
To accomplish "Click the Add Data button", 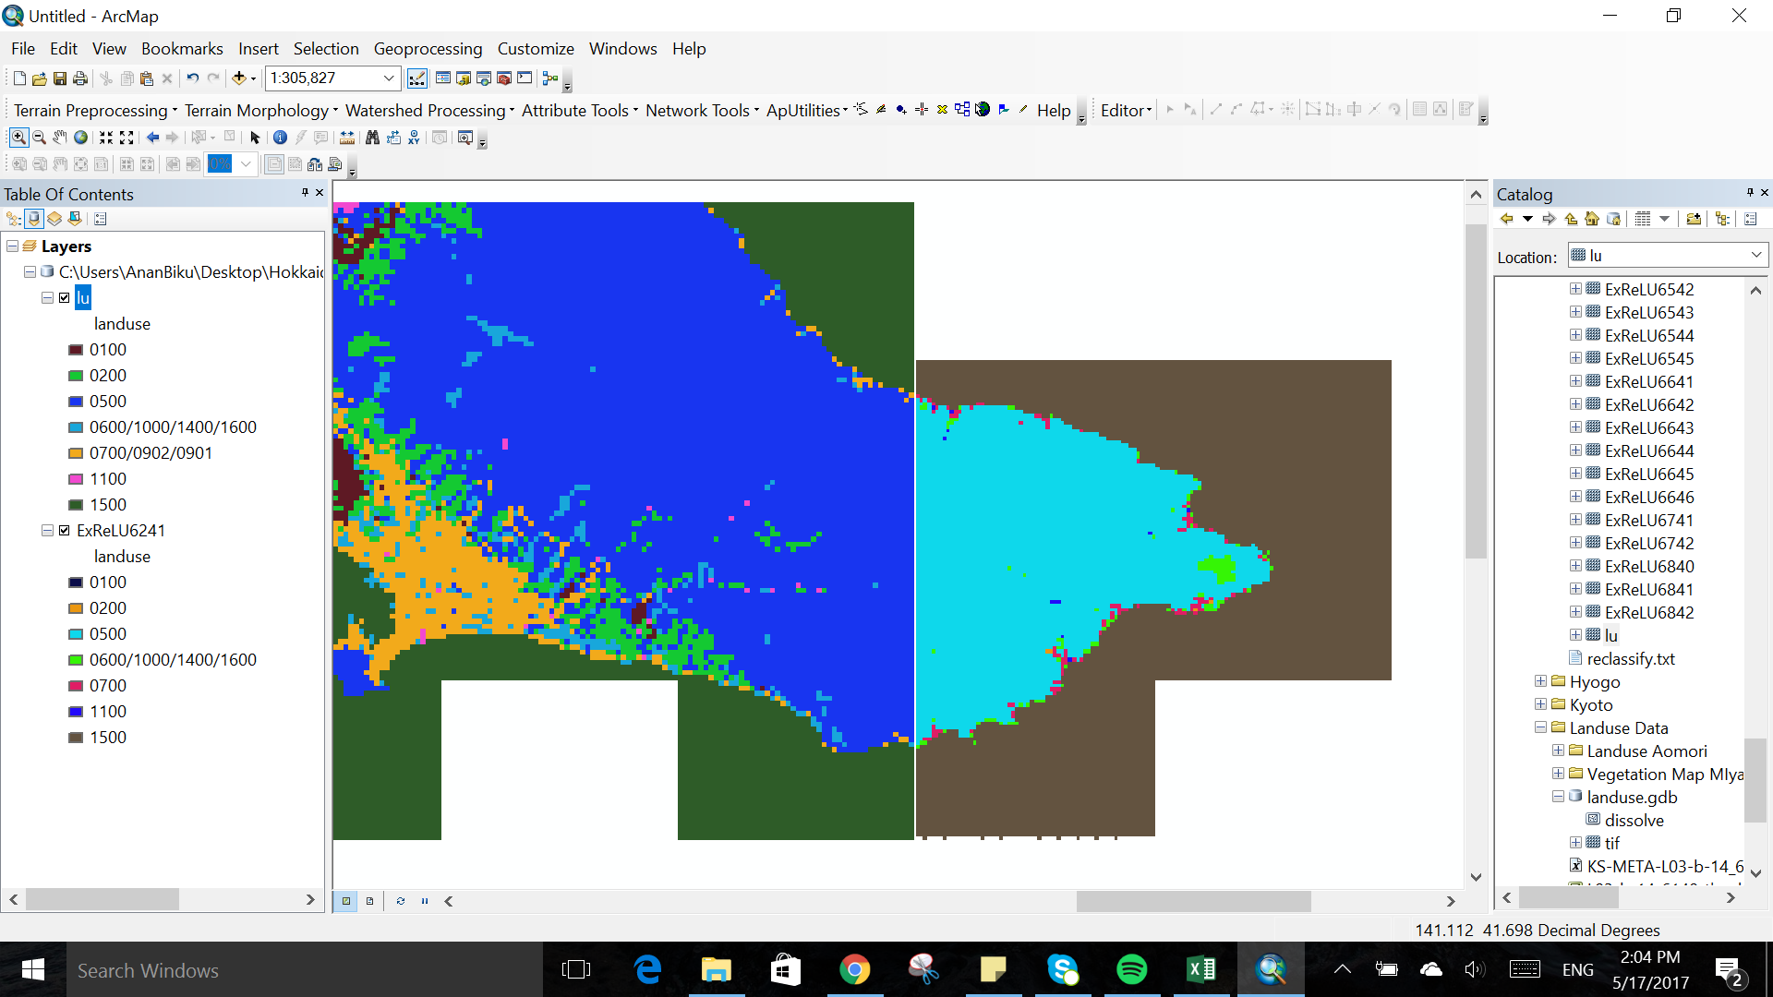I will click(239, 78).
